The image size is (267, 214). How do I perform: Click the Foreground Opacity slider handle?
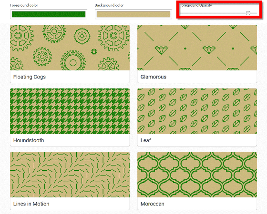pos(248,13)
